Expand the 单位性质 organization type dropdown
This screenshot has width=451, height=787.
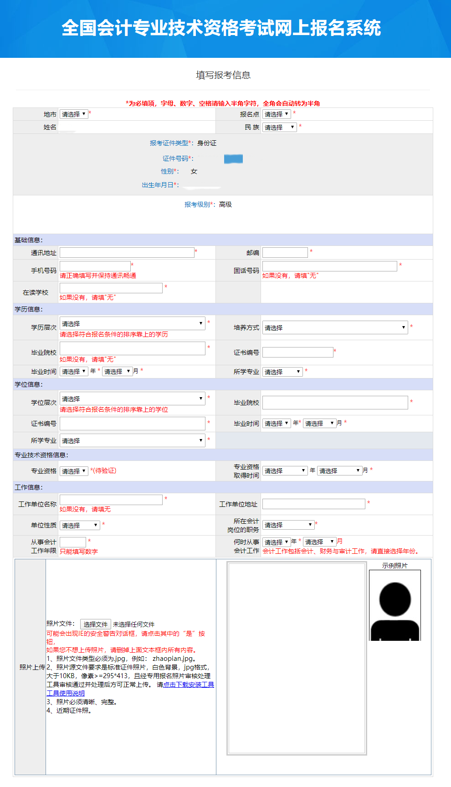coord(80,526)
